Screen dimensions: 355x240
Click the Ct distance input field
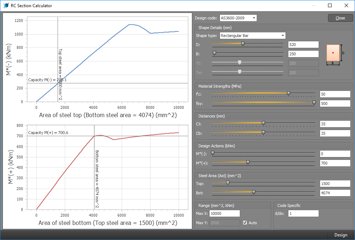335,124
